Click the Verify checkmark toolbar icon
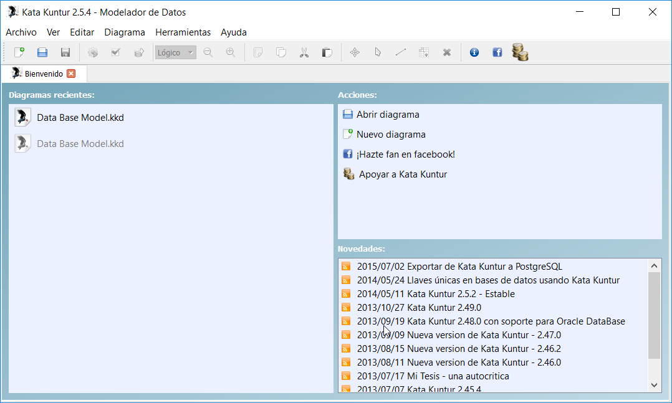This screenshot has height=403, width=672. (x=116, y=52)
